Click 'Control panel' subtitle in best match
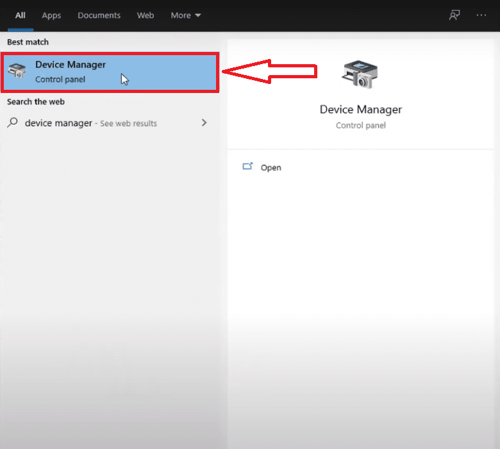 pyautogui.click(x=60, y=79)
